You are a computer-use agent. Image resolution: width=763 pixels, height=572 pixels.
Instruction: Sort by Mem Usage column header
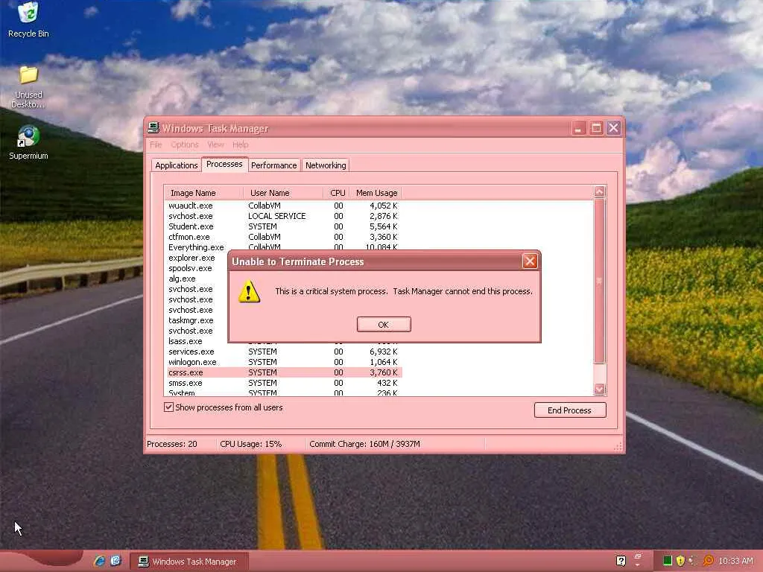tap(376, 193)
